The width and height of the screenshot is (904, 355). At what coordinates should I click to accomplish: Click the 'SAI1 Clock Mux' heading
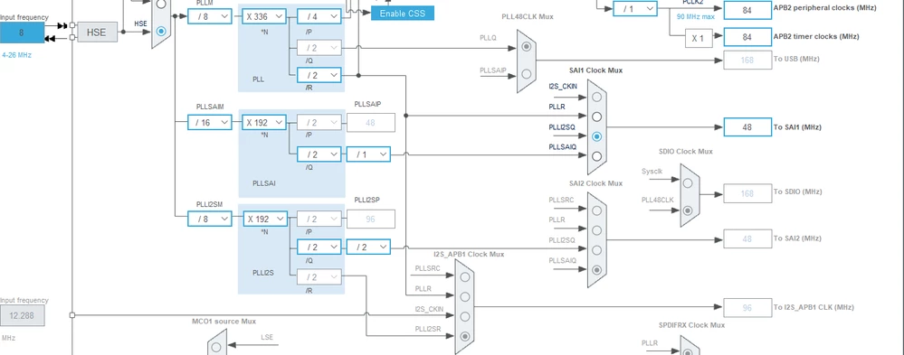[x=596, y=70]
